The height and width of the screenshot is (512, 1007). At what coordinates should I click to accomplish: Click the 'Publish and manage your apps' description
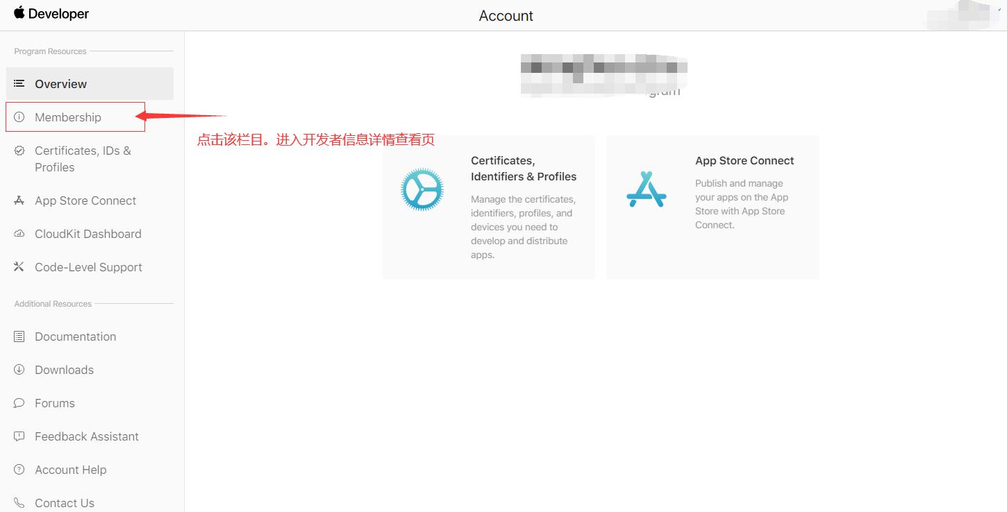tap(742, 204)
